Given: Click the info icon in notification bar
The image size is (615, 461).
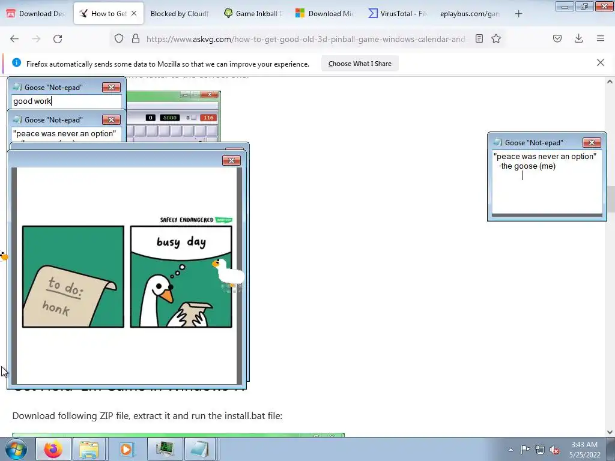Looking at the screenshot, I should (16, 62).
